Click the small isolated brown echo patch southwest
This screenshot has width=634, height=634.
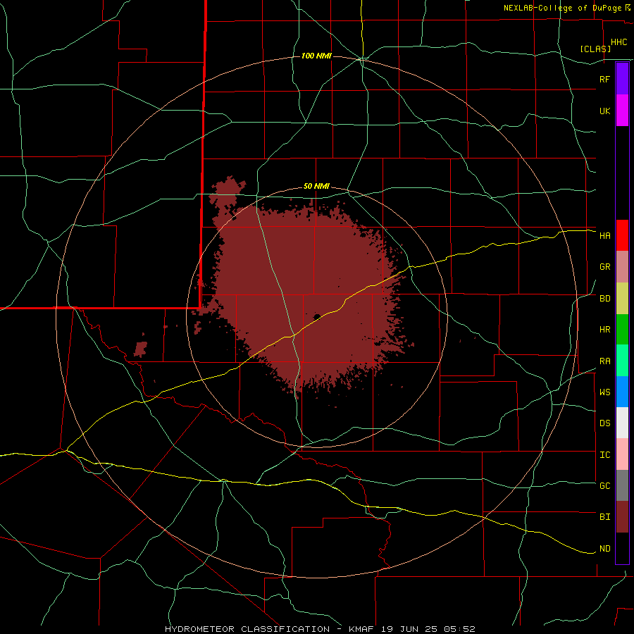tap(141, 349)
